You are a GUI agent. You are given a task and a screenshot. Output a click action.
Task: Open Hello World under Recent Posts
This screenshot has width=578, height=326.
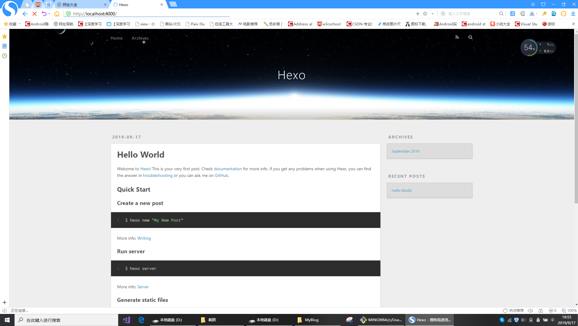tap(401, 190)
